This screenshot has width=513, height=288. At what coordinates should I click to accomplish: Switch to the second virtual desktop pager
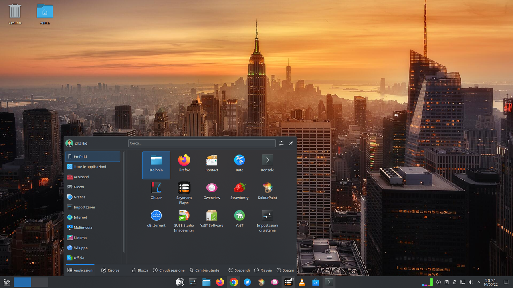pyautogui.click(x=40, y=282)
